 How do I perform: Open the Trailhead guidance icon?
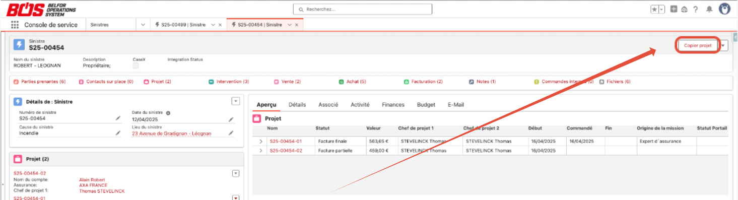684,9
